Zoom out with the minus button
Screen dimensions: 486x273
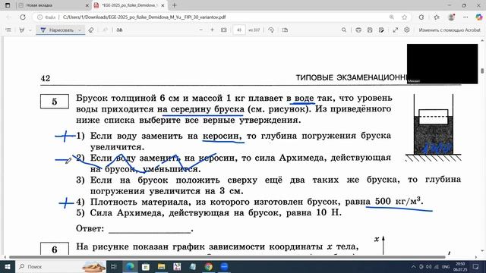[x=200, y=30]
